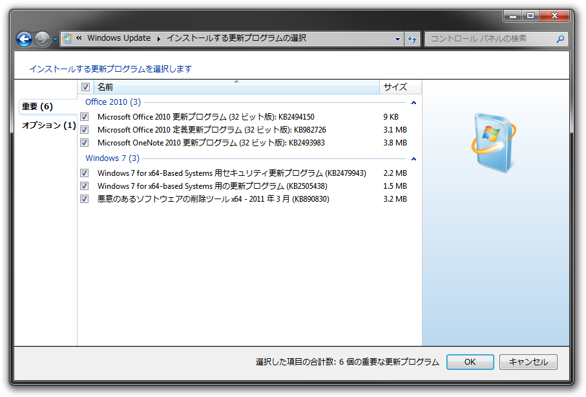The height and width of the screenshot is (397, 586).
Task: Open recent pages dropdown beside nav arrows
Action: coord(55,39)
